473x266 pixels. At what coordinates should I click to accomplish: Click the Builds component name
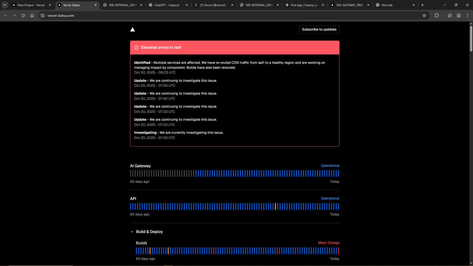tap(142, 243)
